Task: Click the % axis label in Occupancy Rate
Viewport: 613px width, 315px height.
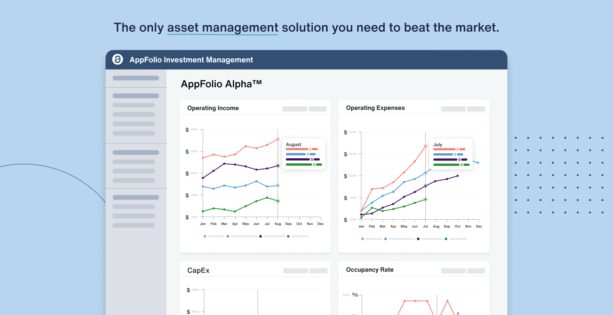Action: click(x=355, y=295)
